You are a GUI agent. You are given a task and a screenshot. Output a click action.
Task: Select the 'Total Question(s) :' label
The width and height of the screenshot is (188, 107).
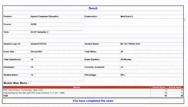[x=13, y=59]
